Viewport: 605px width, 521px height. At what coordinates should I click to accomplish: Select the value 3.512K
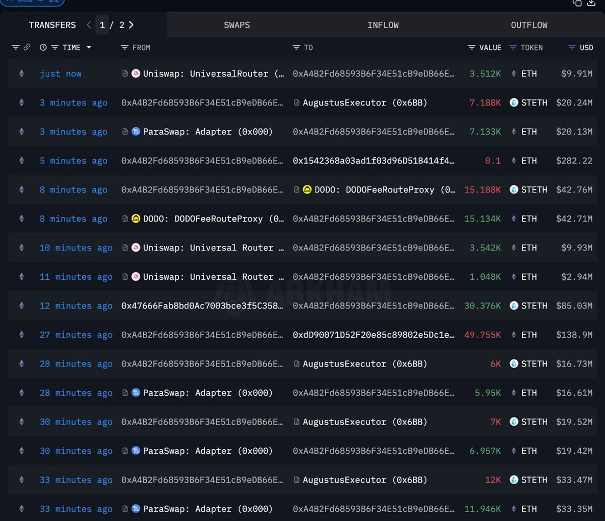point(485,74)
